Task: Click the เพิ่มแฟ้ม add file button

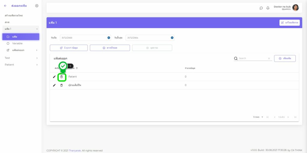Action: 285,58
